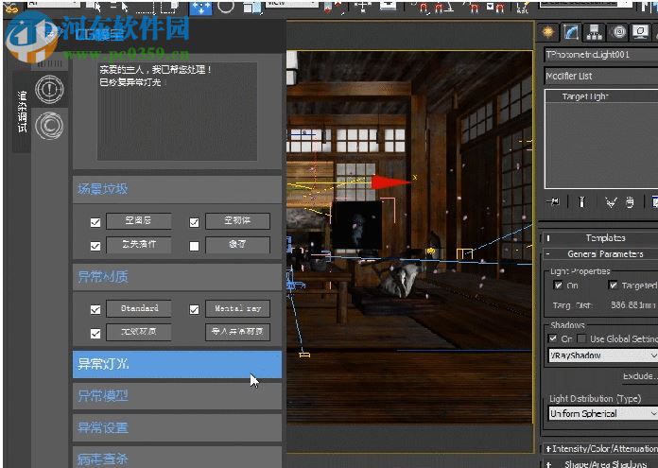658x468 pixels.
Task: Toggle the first Snaps magnet icon
Action: tap(423, 8)
